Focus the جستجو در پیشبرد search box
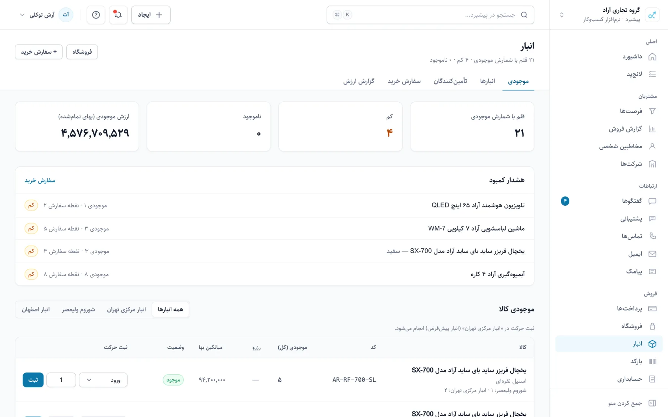668x417 pixels. click(x=430, y=15)
